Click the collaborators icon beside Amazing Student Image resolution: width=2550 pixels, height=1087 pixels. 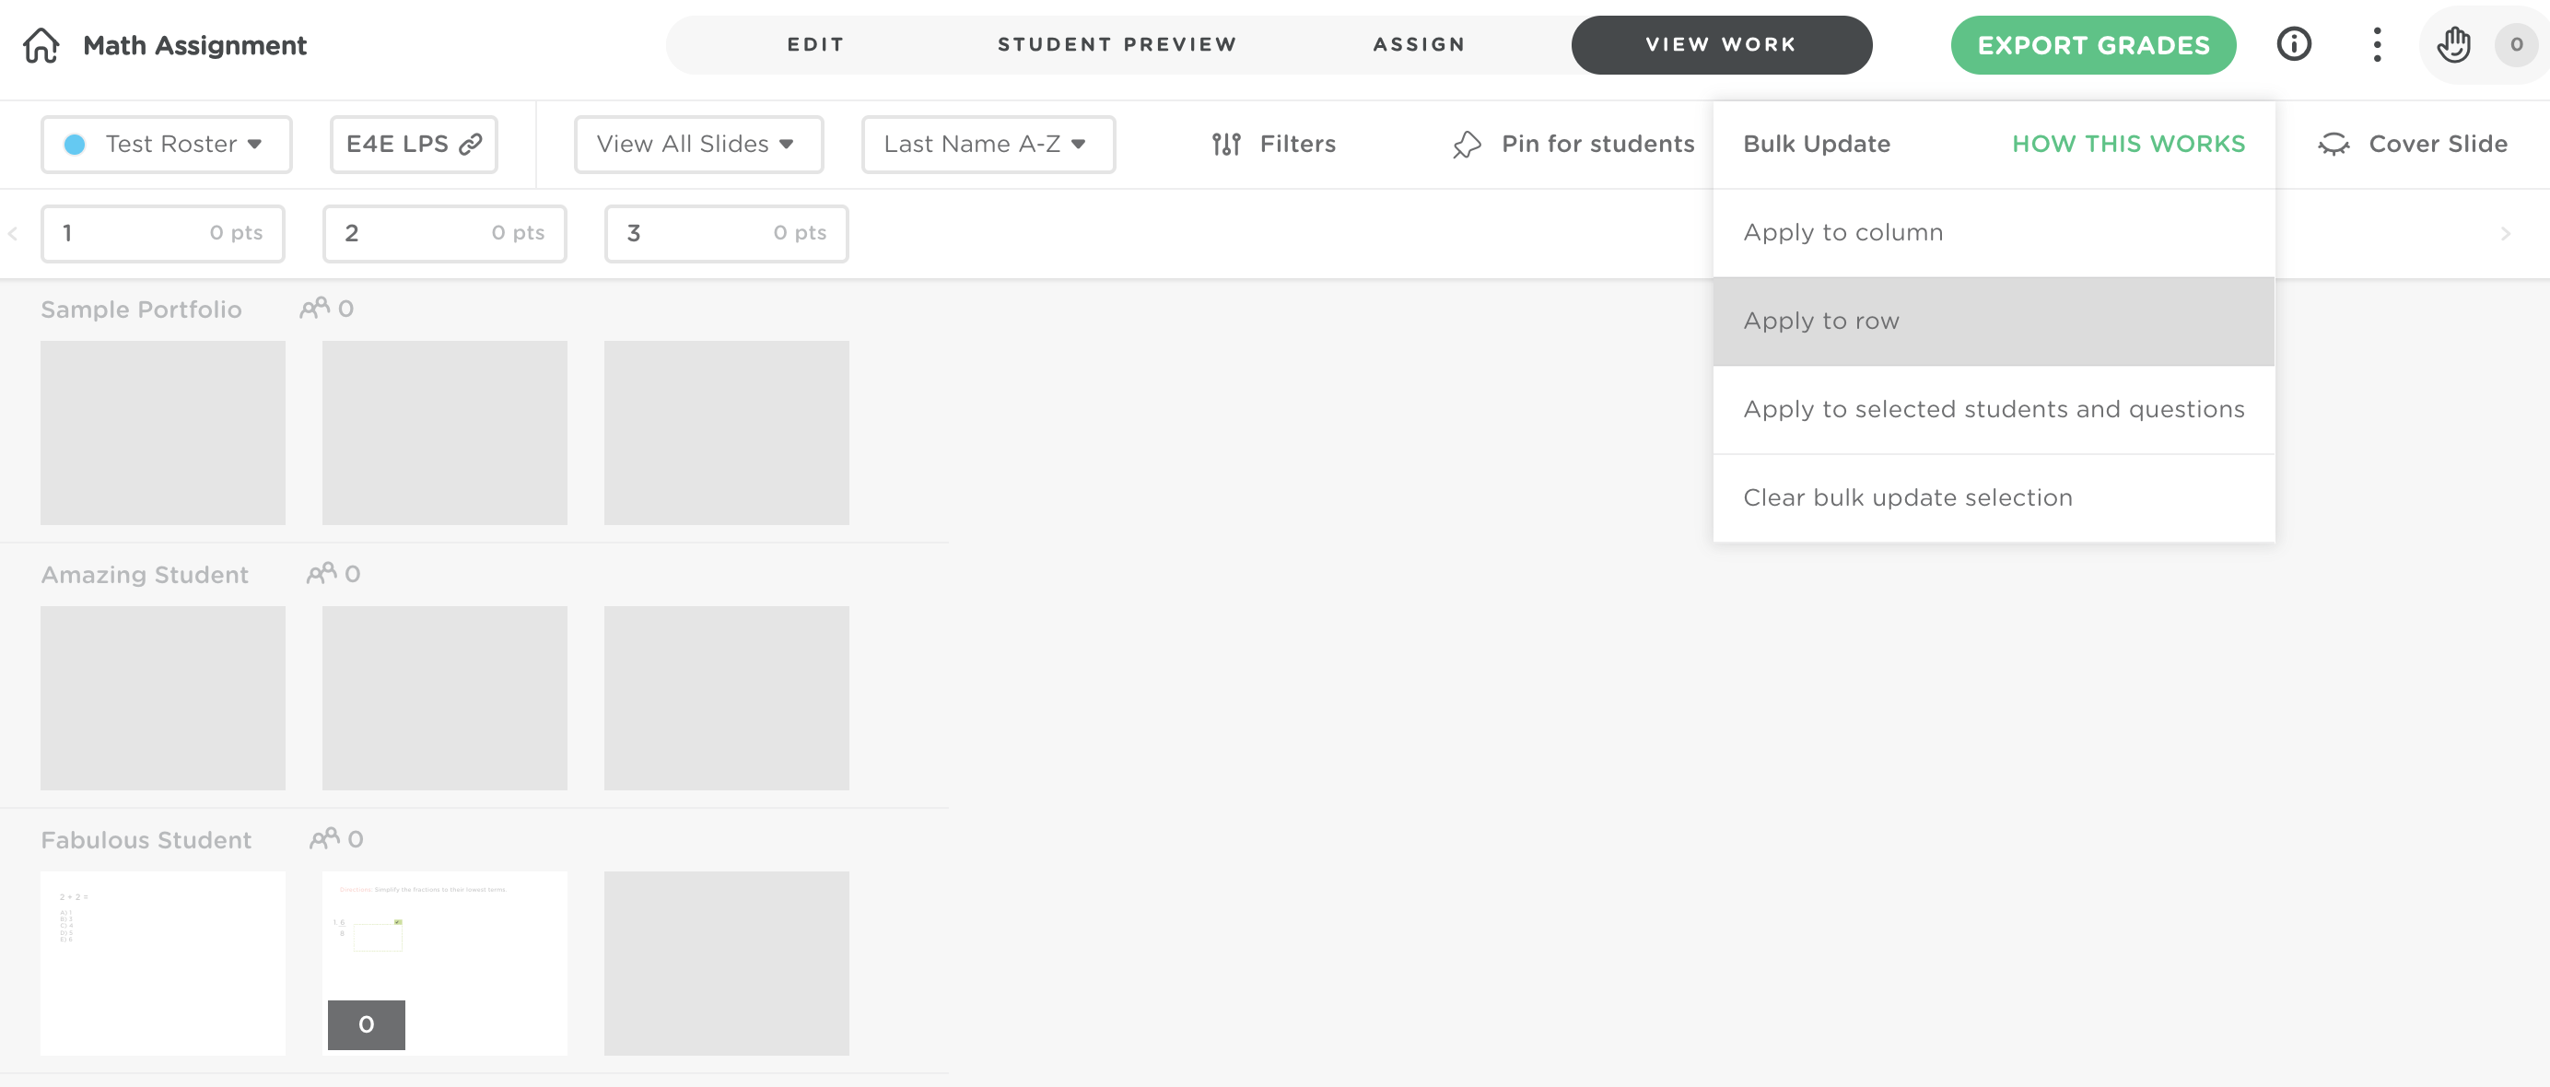[x=321, y=574]
